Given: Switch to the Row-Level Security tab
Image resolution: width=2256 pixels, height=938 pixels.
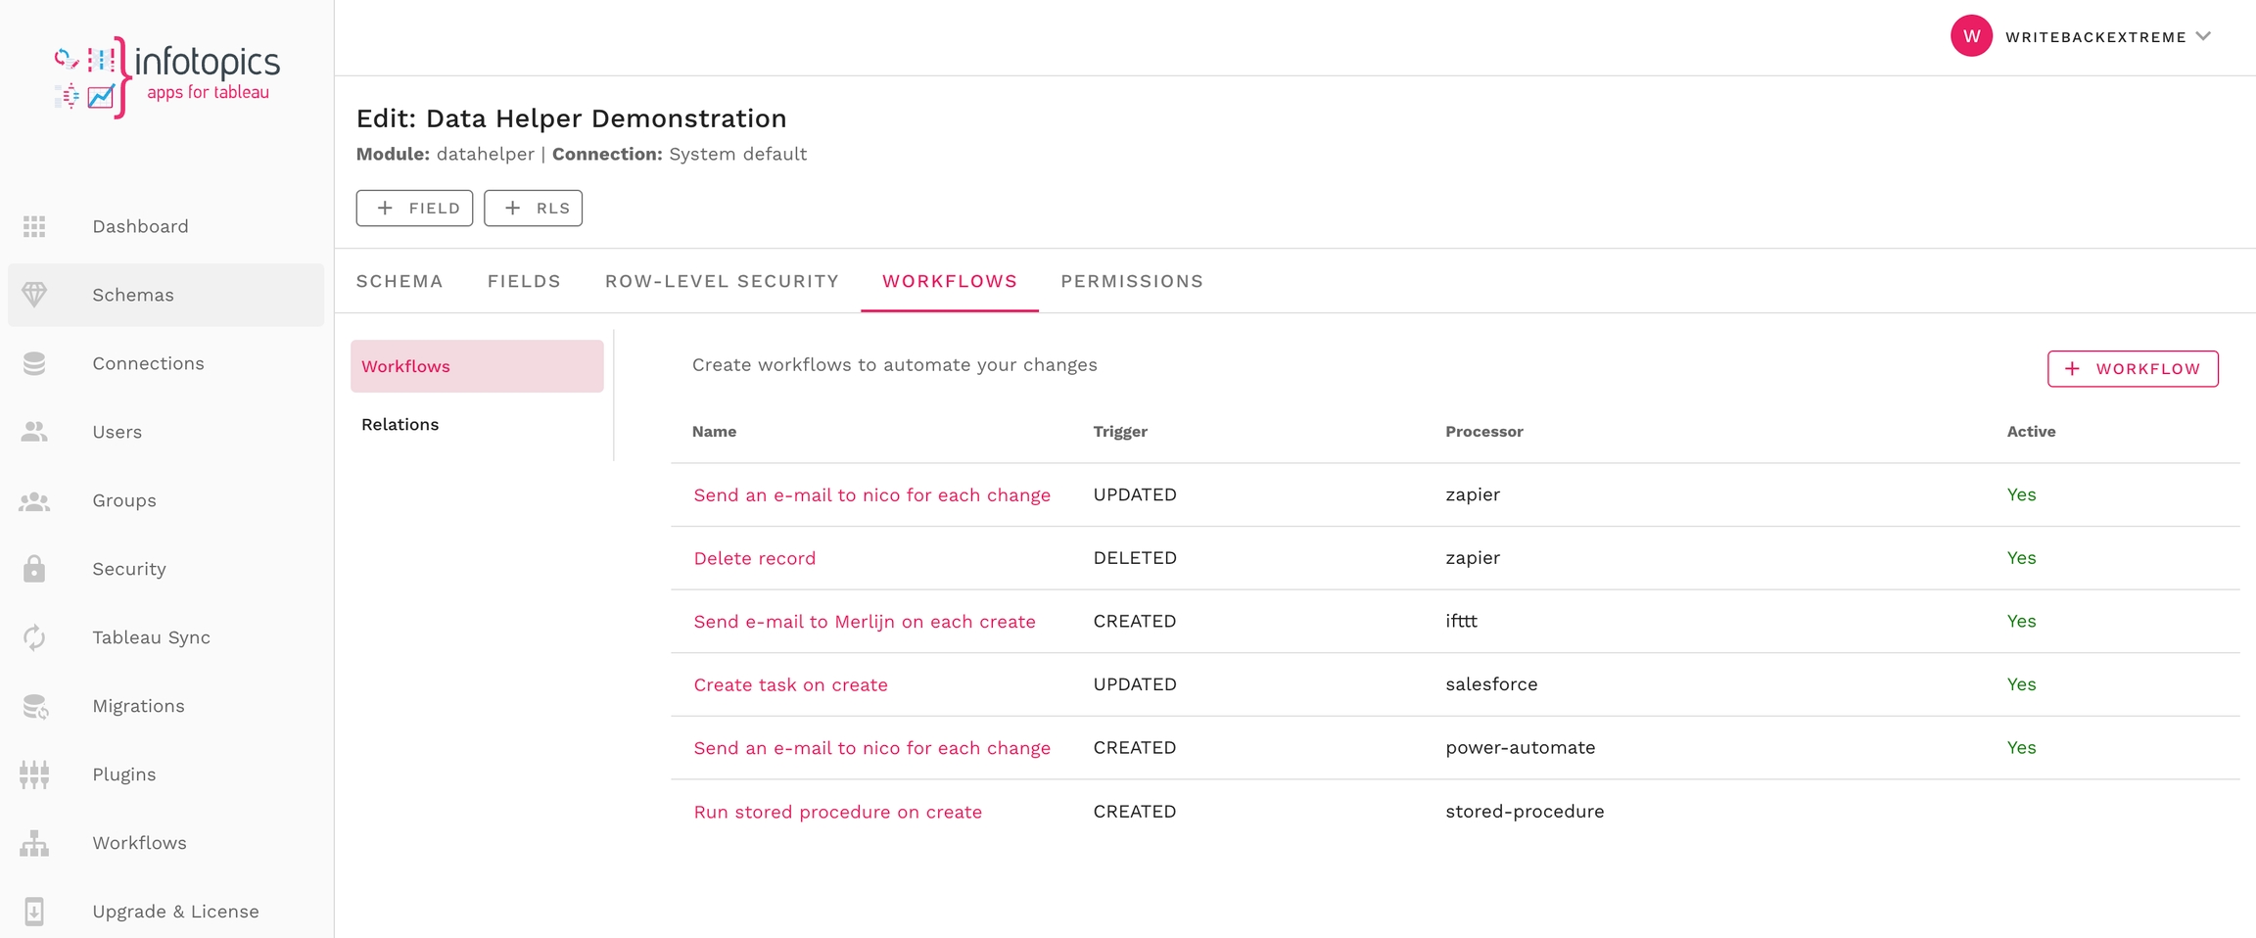Looking at the screenshot, I should (x=722, y=281).
